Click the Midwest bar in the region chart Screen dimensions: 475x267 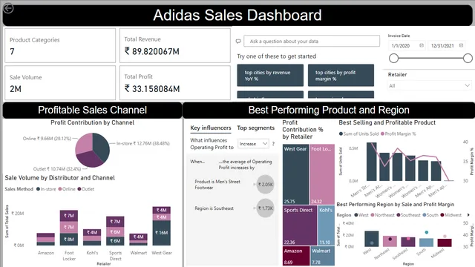pyautogui.click(x=445, y=243)
